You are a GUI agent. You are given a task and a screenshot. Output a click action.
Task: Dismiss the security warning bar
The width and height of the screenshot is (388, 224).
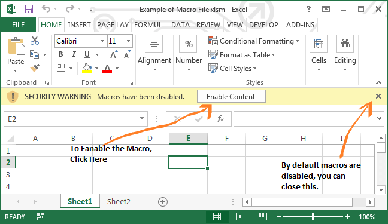point(378,96)
